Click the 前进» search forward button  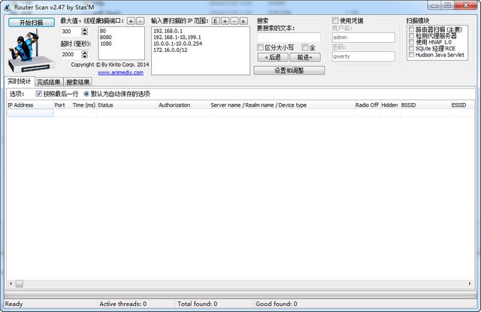[x=305, y=57]
